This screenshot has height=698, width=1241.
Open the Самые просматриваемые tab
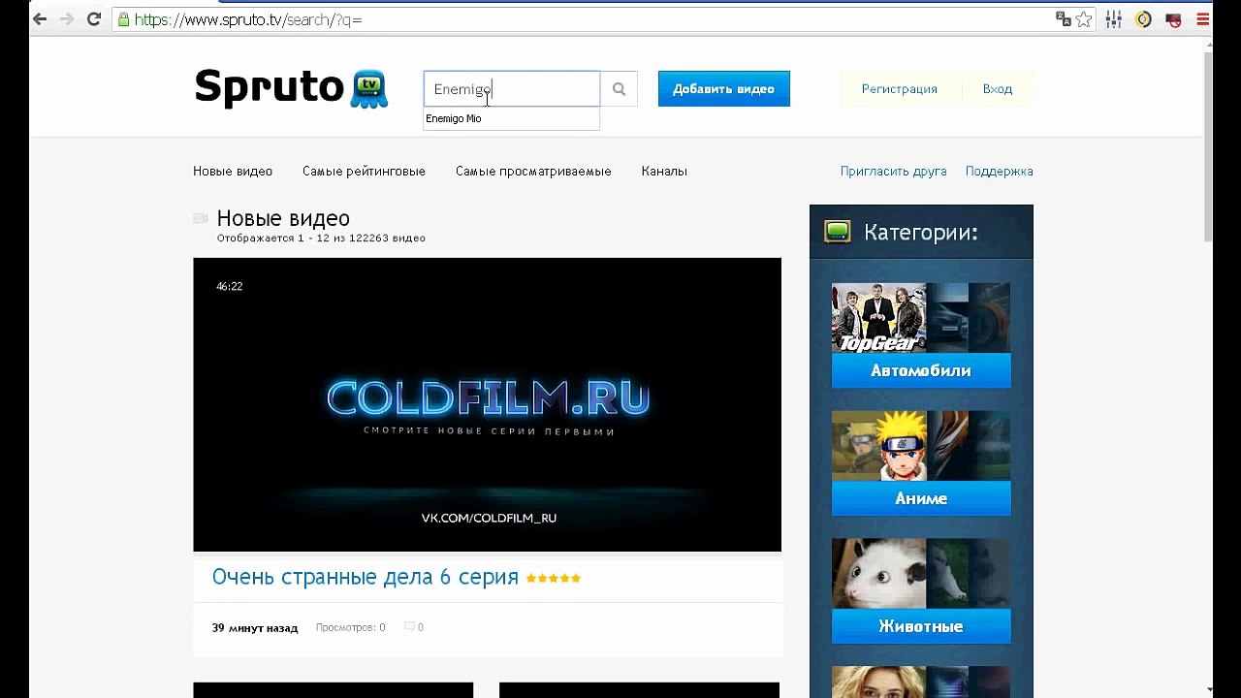533,172
